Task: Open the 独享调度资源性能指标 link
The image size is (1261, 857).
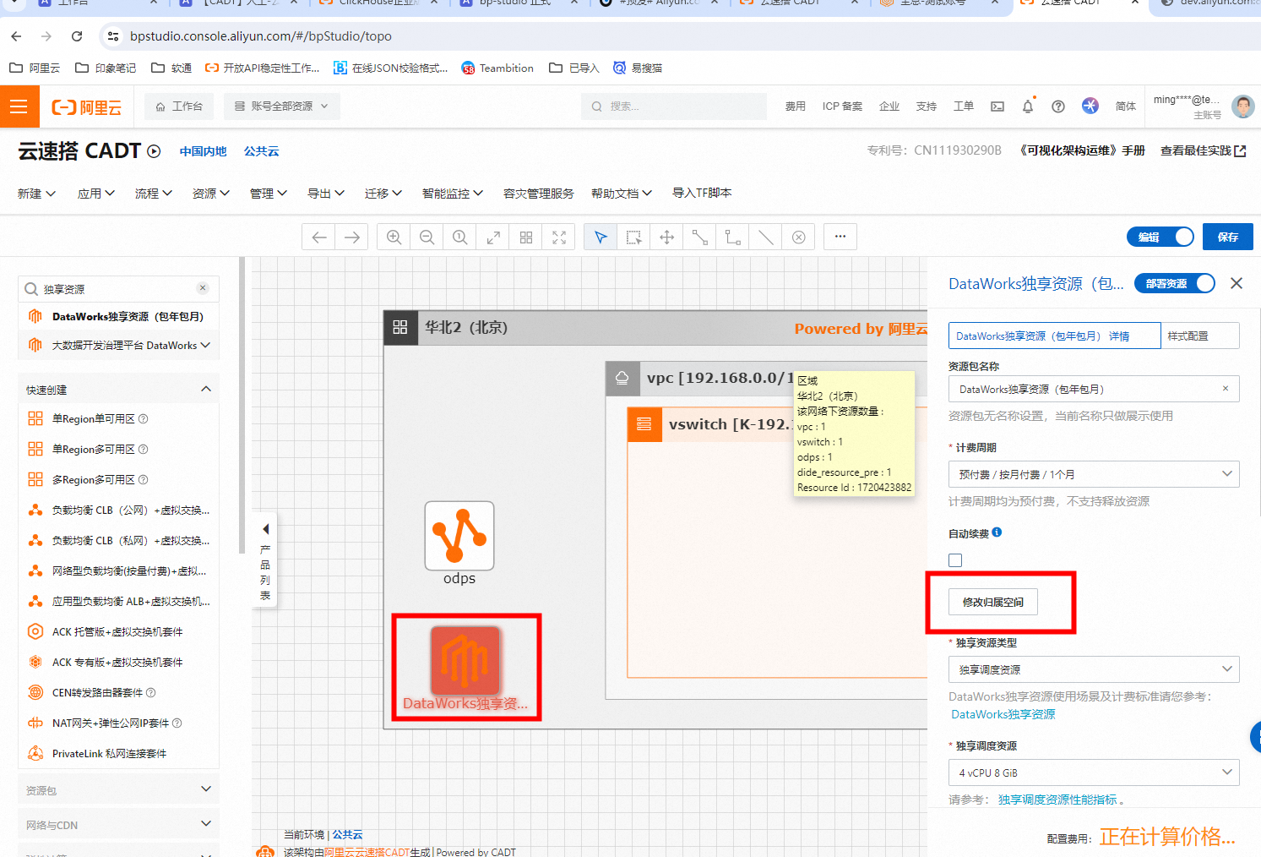Action: (1057, 800)
